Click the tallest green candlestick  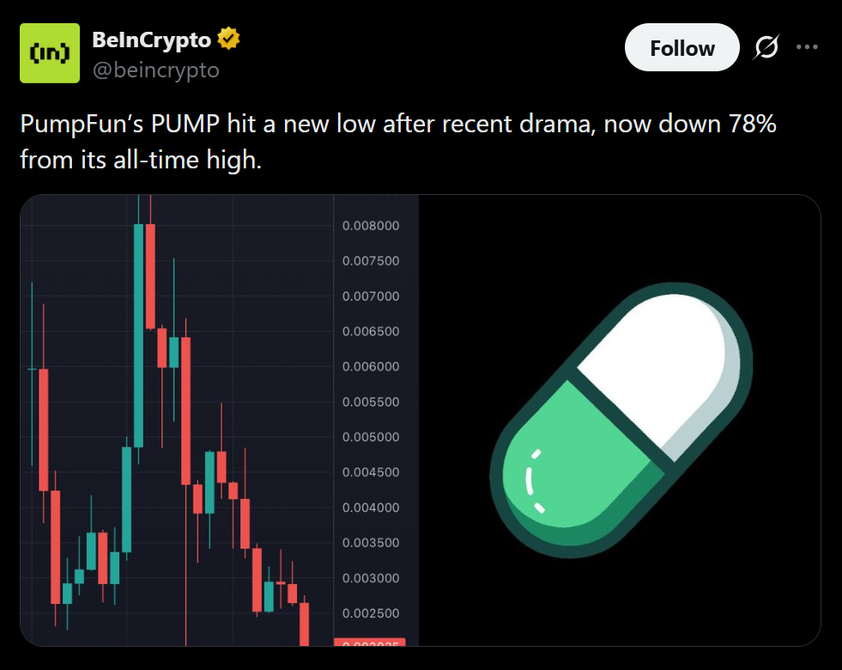(138, 335)
